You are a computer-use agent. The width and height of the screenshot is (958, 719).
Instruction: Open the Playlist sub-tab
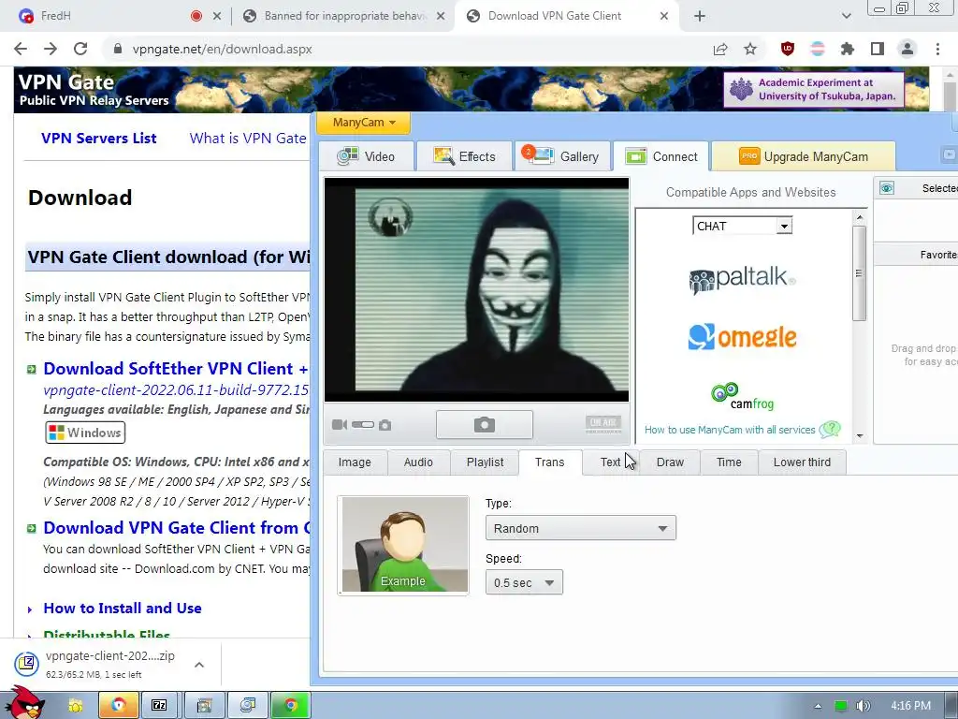pyautogui.click(x=486, y=462)
